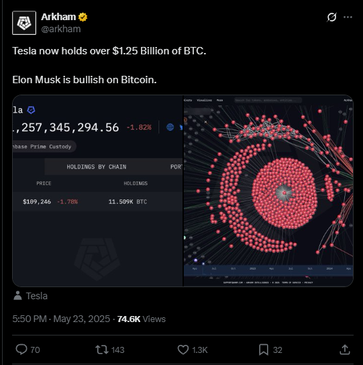Viewport: 363px width, 365px height.
Task: Click the blue globe website icon
Action: [x=170, y=127]
